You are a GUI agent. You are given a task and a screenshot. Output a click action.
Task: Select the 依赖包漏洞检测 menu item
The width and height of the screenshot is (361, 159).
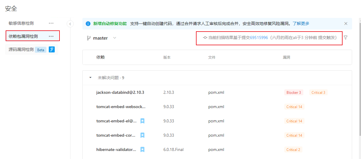click(23, 36)
